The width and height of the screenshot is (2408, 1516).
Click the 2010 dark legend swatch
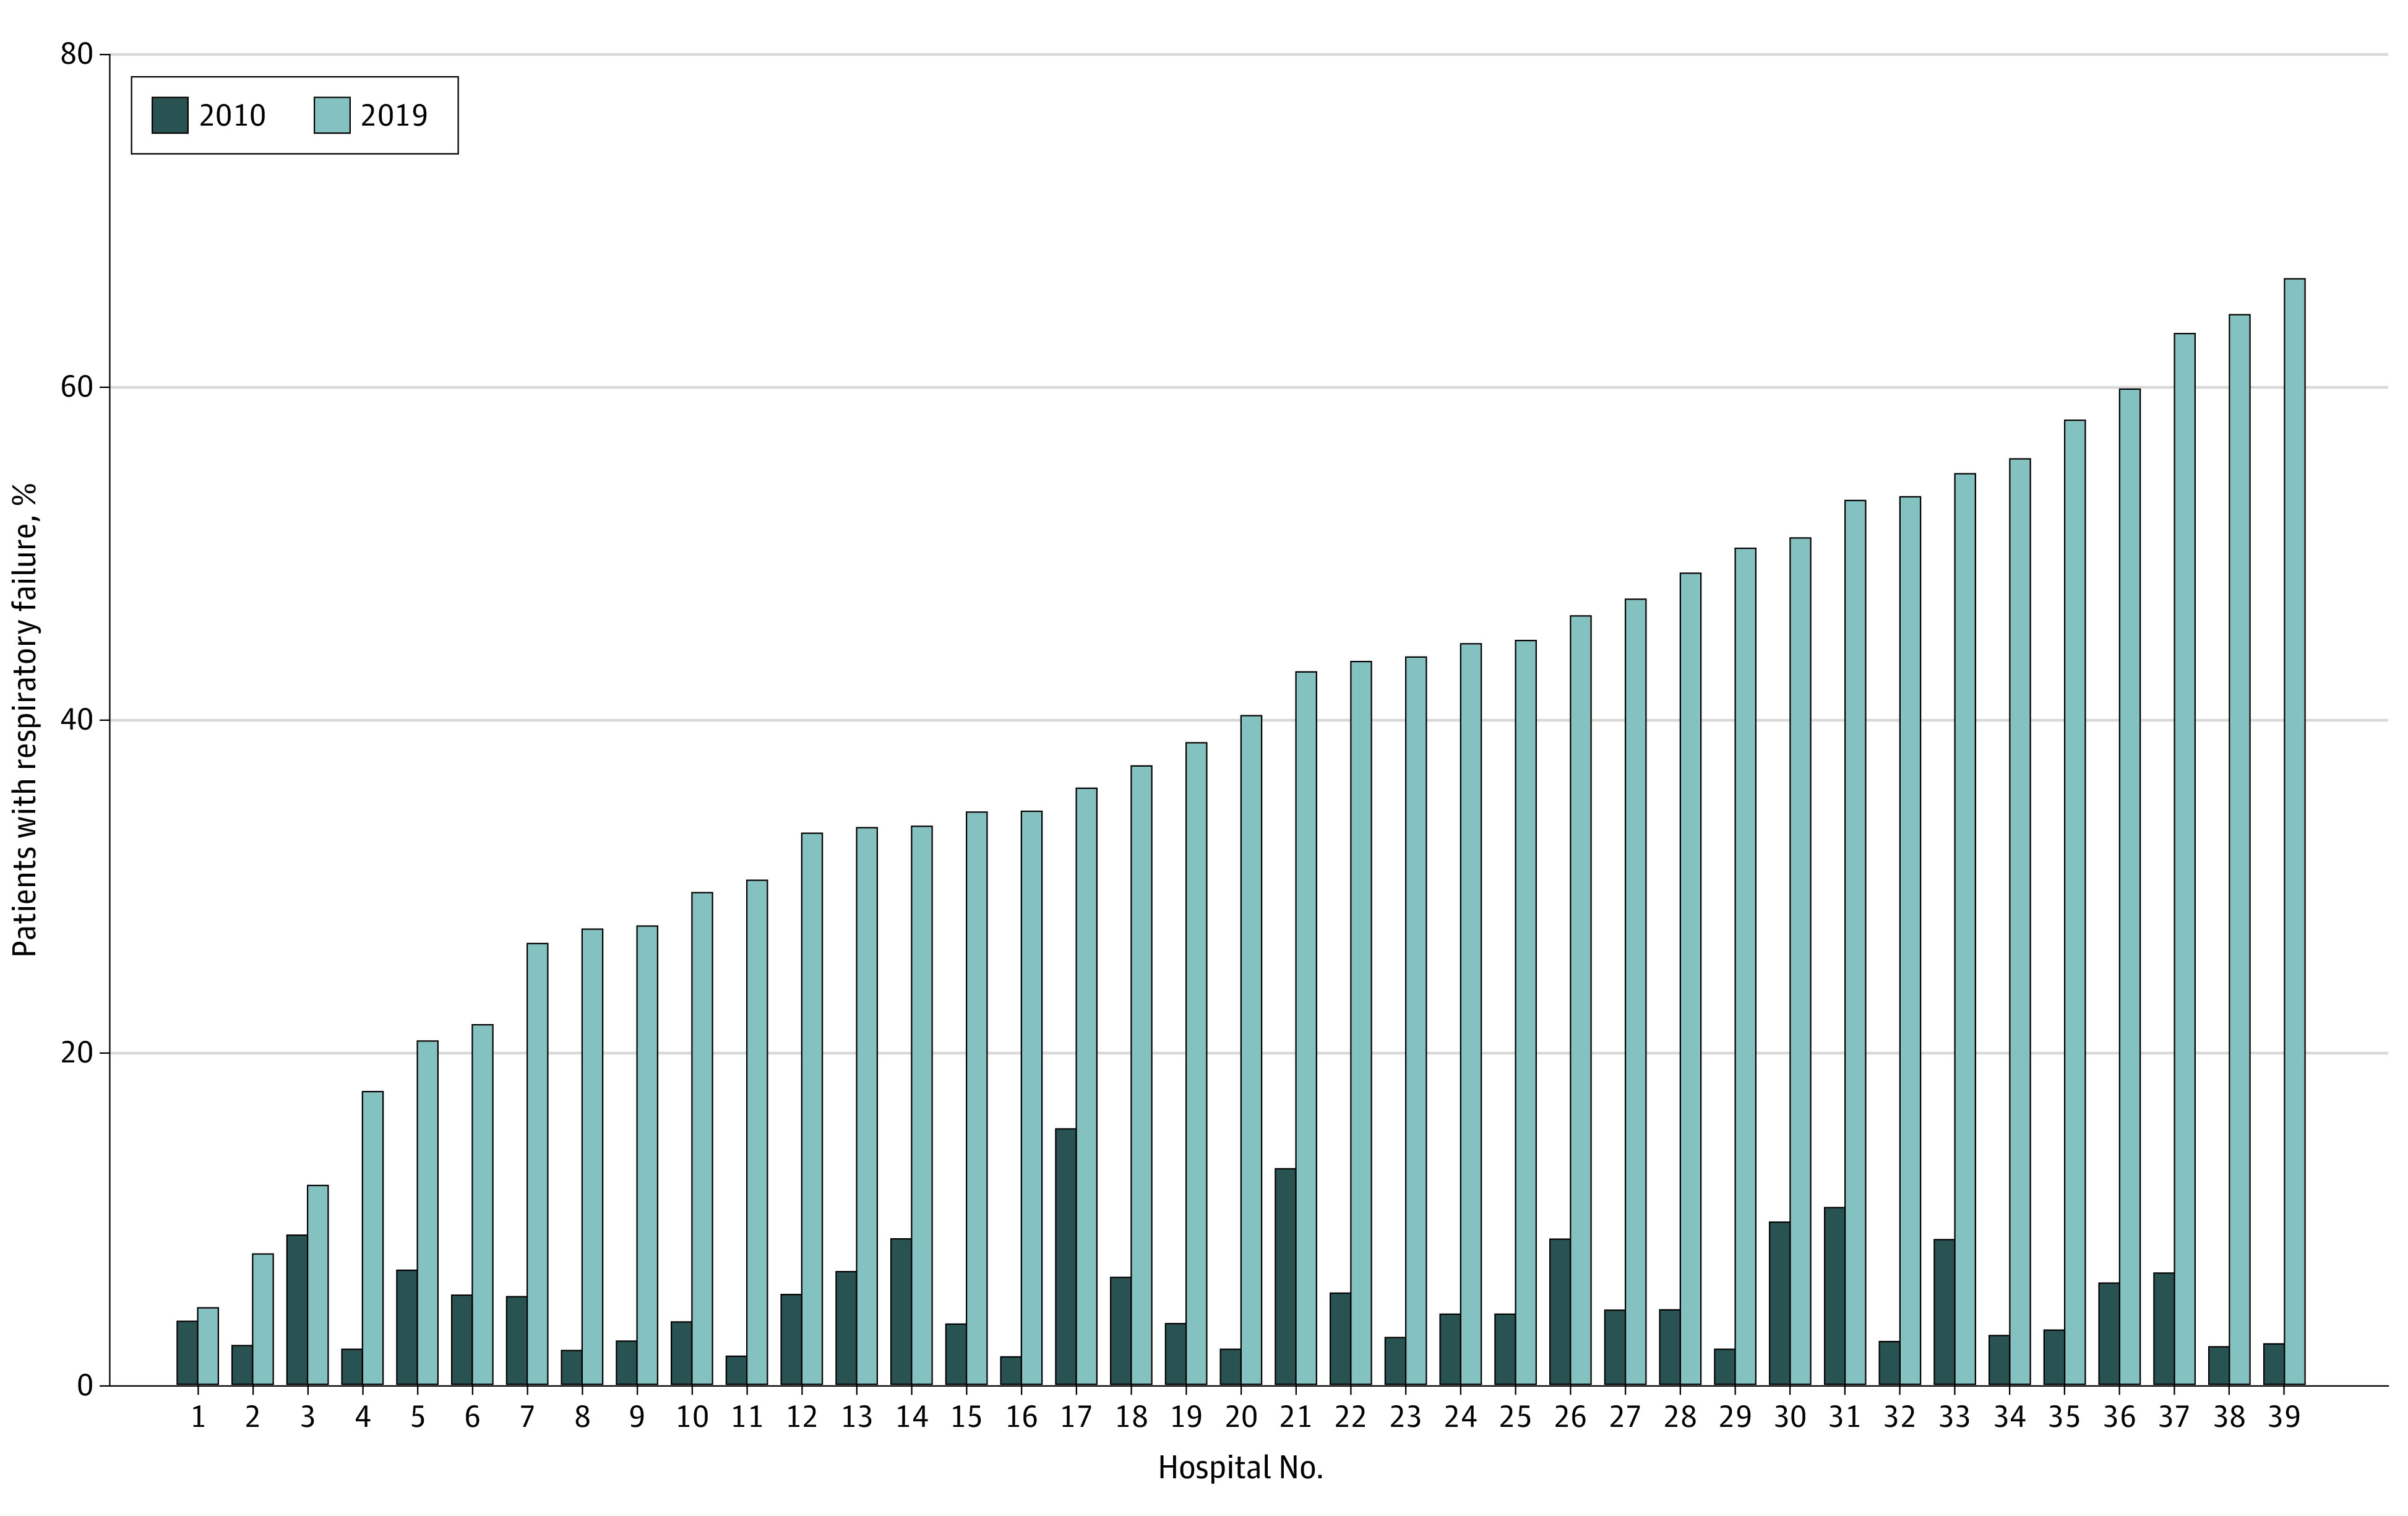[x=170, y=115]
